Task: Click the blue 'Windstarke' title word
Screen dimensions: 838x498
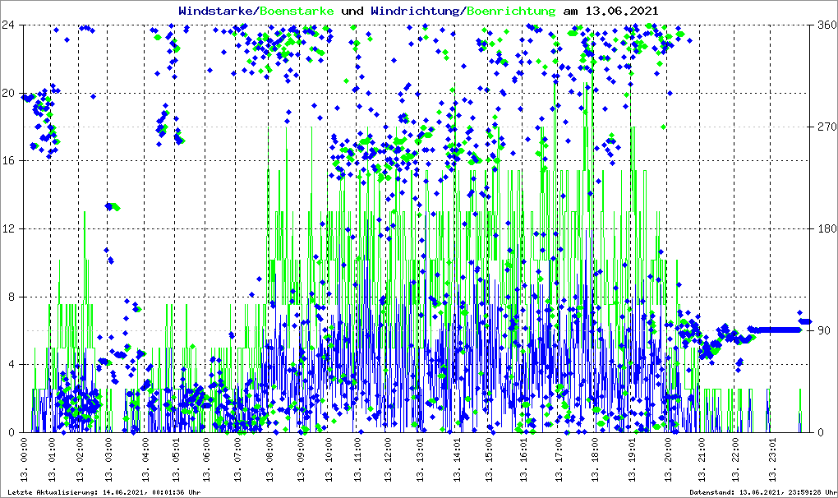Action: click(x=217, y=11)
